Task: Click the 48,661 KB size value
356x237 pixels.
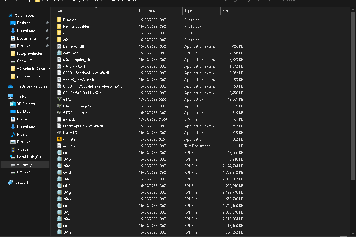Action: point(235,99)
